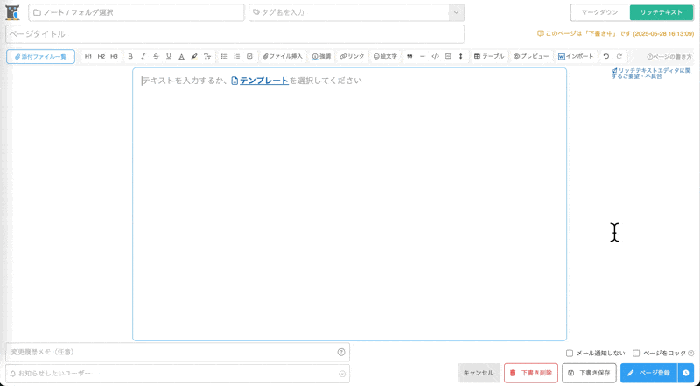Check ページをロック checkbox

pos(636,354)
